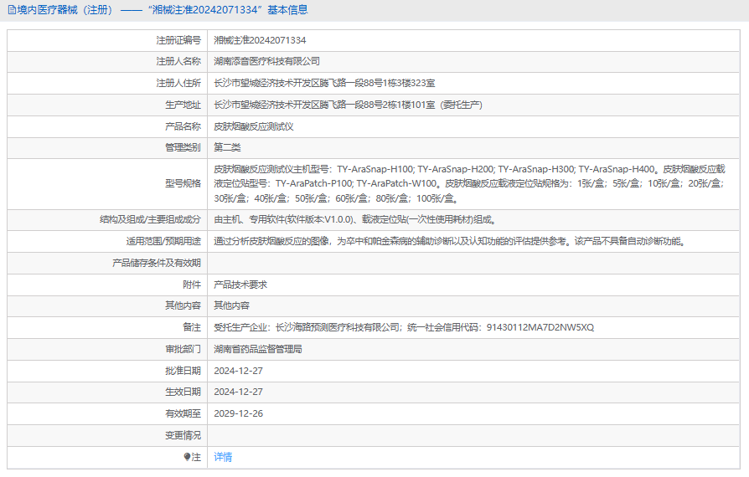Screen dimensions: 749x477
Task: Open the 详情 link
Action: pyautogui.click(x=223, y=457)
